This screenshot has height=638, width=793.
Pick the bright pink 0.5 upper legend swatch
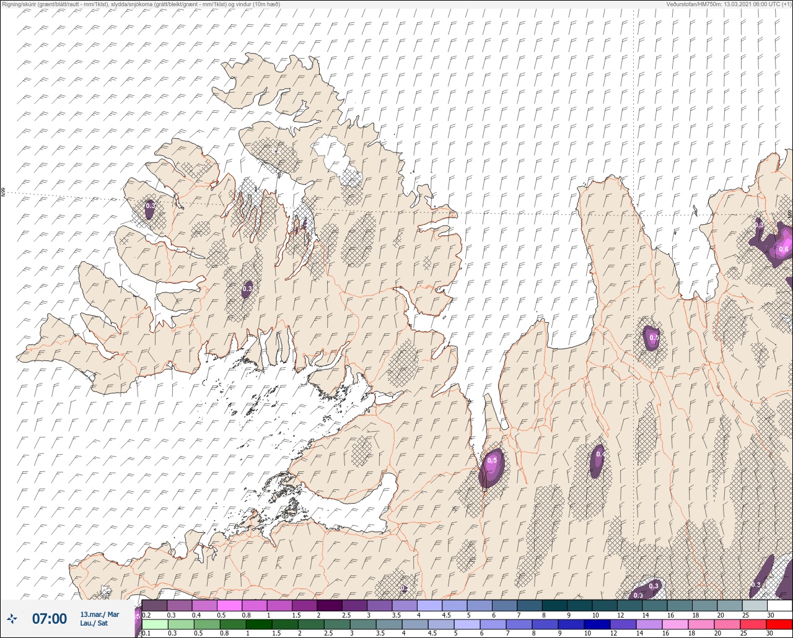(x=229, y=605)
